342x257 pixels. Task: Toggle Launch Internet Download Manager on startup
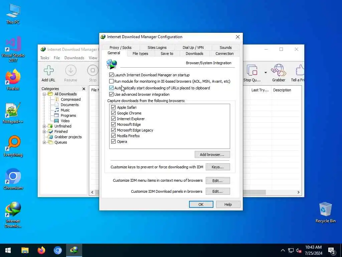pos(112,75)
